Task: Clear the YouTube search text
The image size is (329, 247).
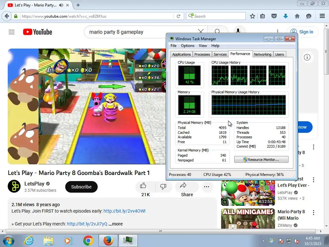Action: (201, 32)
